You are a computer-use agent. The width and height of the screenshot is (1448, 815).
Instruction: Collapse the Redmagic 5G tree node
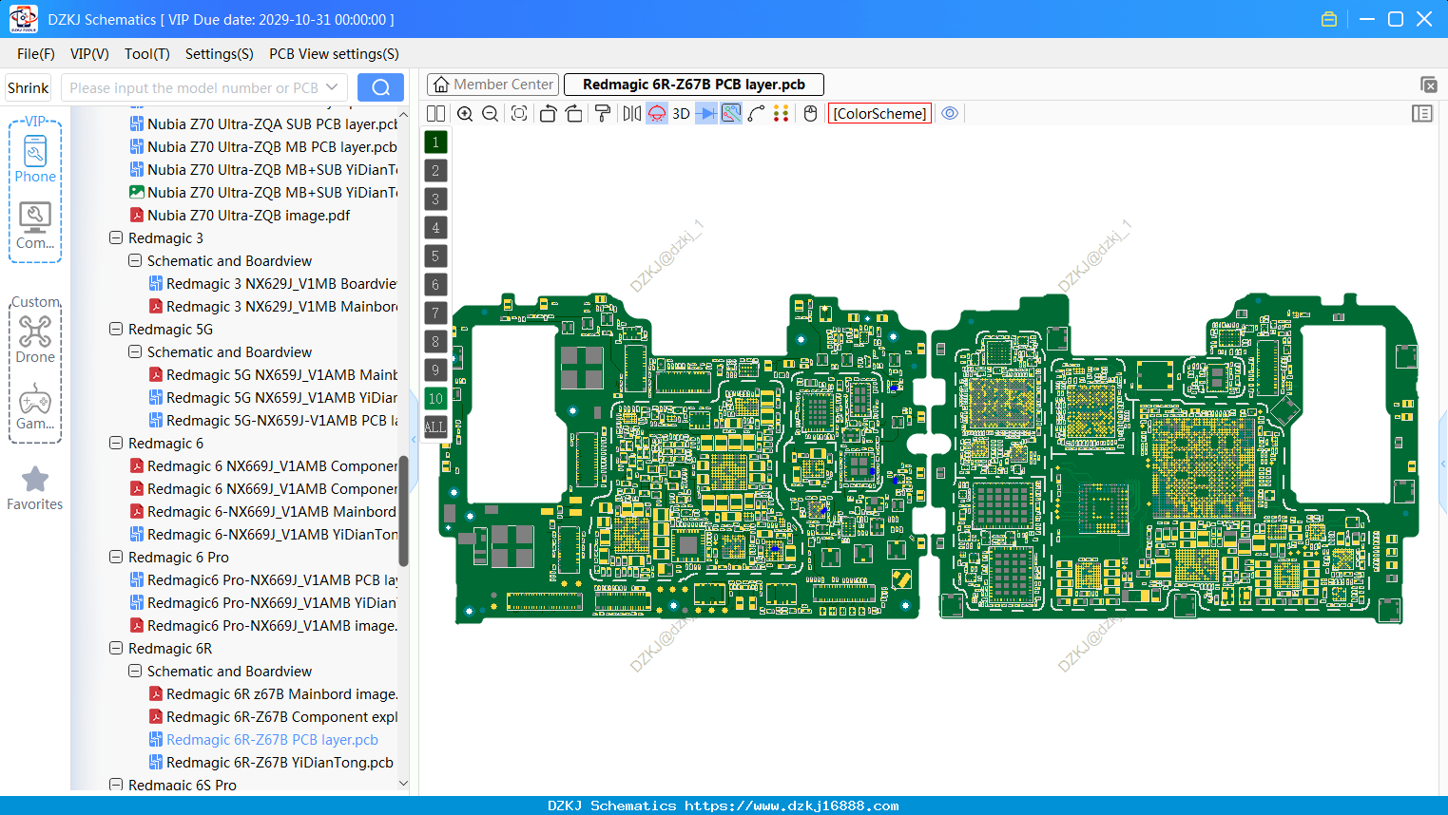[116, 329]
